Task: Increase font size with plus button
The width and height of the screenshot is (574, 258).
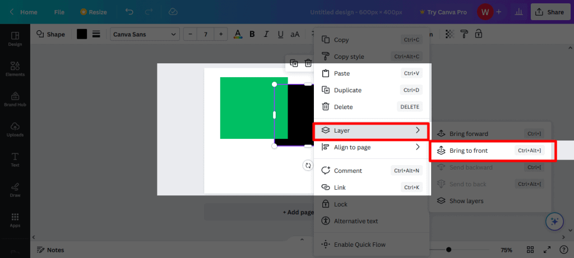Action: tap(221, 34)
